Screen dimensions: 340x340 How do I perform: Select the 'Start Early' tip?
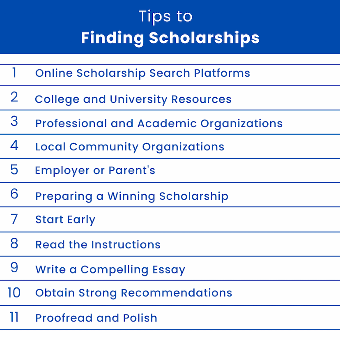[65, 220]
